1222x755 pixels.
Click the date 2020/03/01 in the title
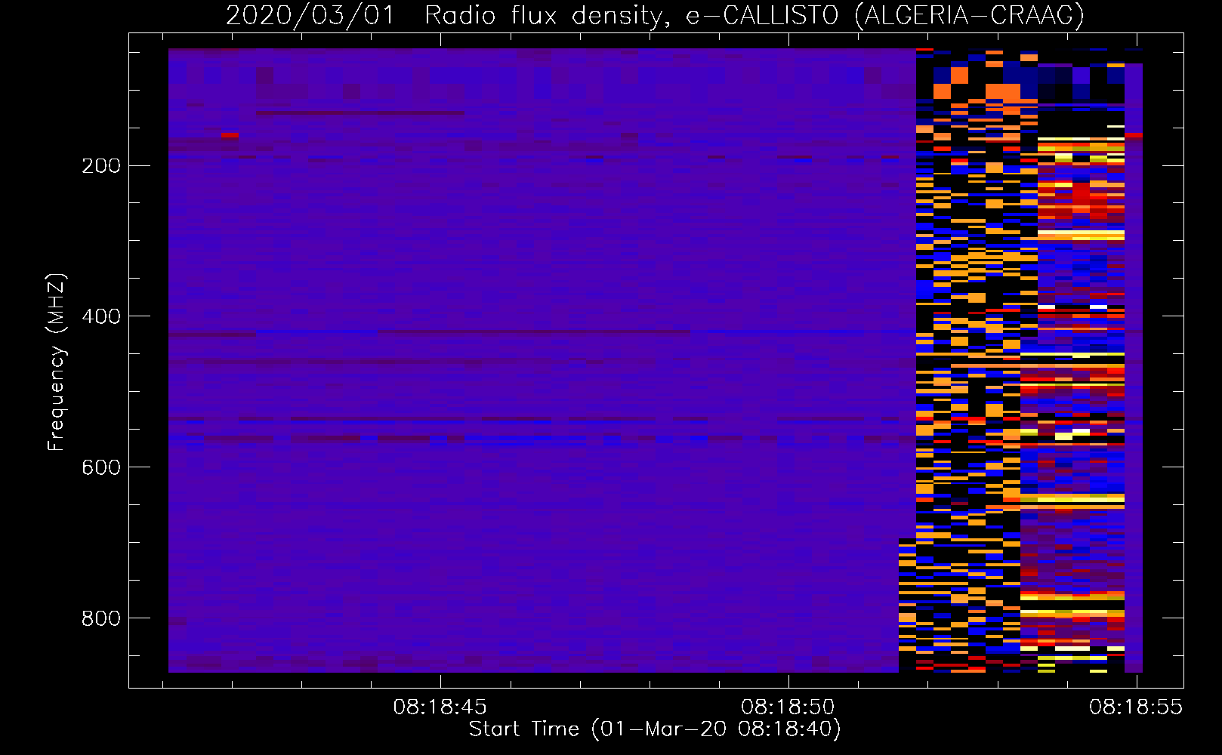coord(310,16)
